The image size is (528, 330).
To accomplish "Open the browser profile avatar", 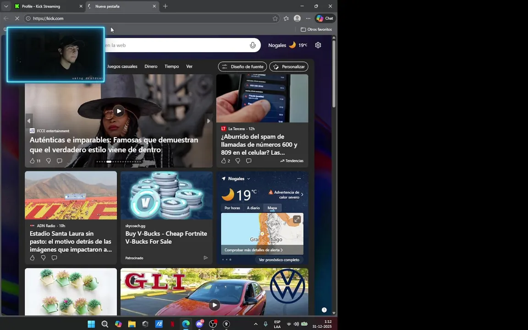I will pyautogui.click(x=297, y=18).
